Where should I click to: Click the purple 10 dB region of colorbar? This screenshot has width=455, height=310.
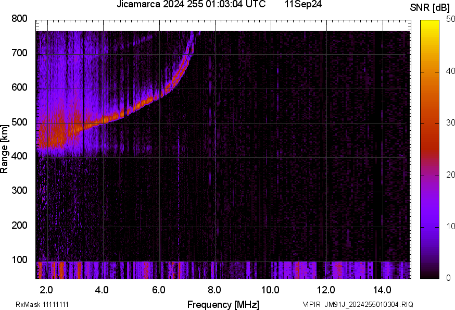click(430, 226)
